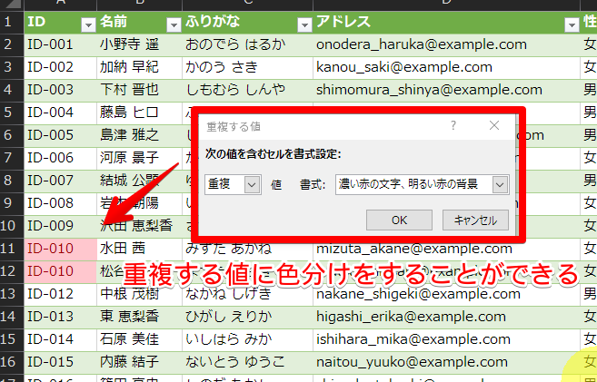This screenshot has height=382, width=597.
Task: Open the アドレス column filter dropdown
Action: point(570,24)
